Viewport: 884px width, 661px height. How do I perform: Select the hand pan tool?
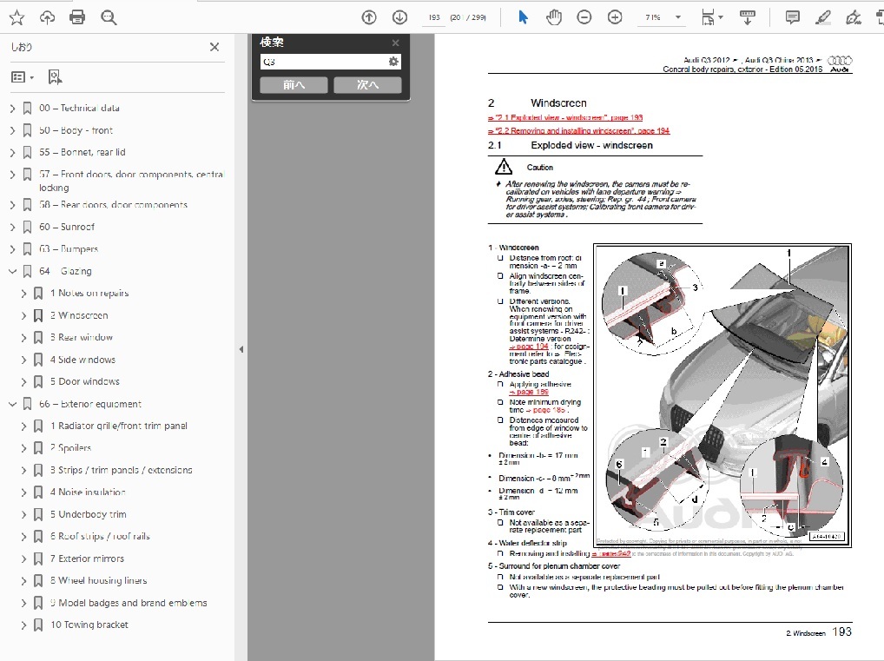tap(554, 17)
